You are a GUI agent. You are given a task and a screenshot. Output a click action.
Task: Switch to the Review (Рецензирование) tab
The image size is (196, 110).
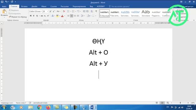(x=79, y=6)
